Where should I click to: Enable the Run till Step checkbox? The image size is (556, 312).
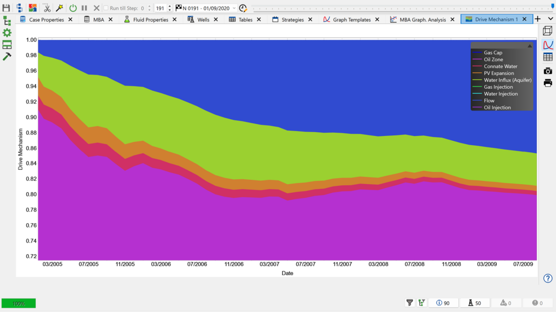click(x=106, y=8)
